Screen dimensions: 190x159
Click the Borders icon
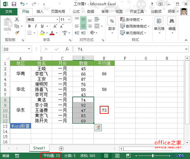(29, 33)
